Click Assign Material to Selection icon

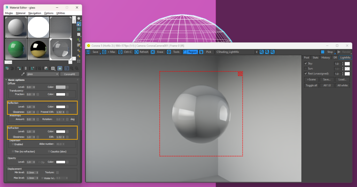tap(19, 68)
